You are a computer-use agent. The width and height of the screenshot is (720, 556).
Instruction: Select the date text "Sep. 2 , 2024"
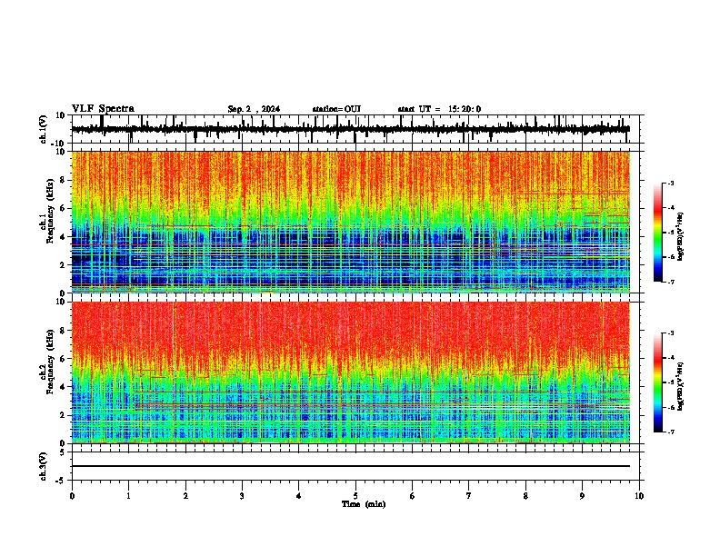click(254, 109)
